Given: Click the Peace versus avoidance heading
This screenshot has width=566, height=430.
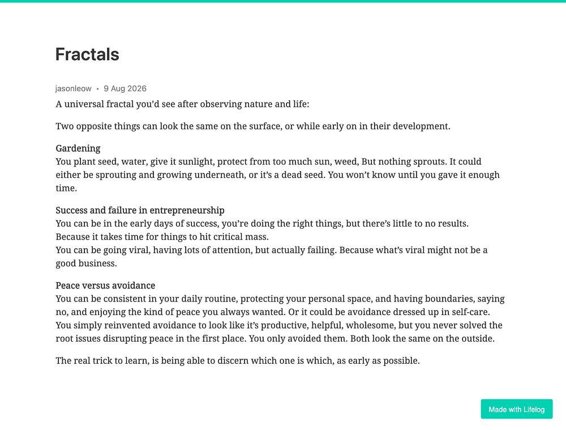Looking at the screenshot, I should pos(105,286).
